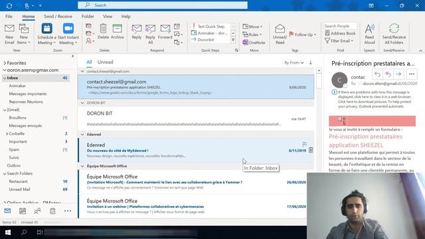
Task: Open the Filter Email dropdown
Action: coord(339,41)
